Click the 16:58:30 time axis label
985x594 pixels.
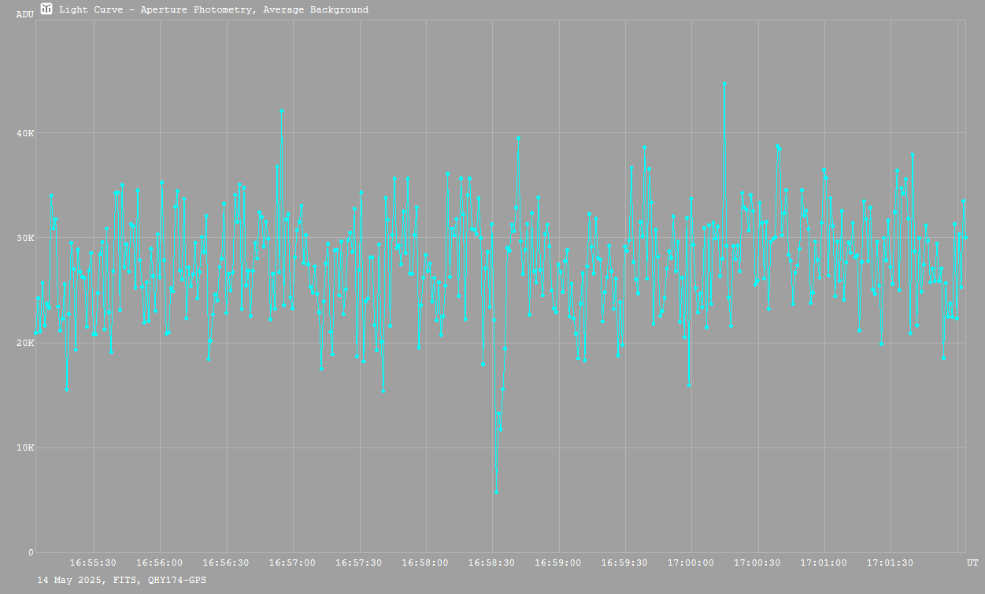tap(492, 562)
